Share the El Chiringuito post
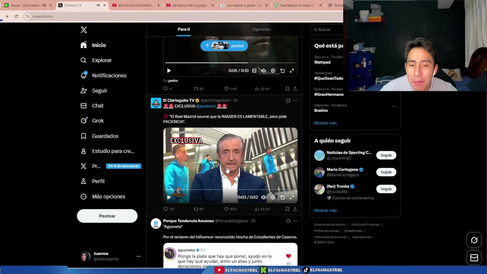 click(x=295, y=209)
